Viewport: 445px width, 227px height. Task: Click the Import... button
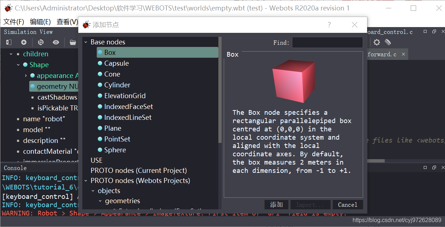pyautogui.click(x=310, y=205)
